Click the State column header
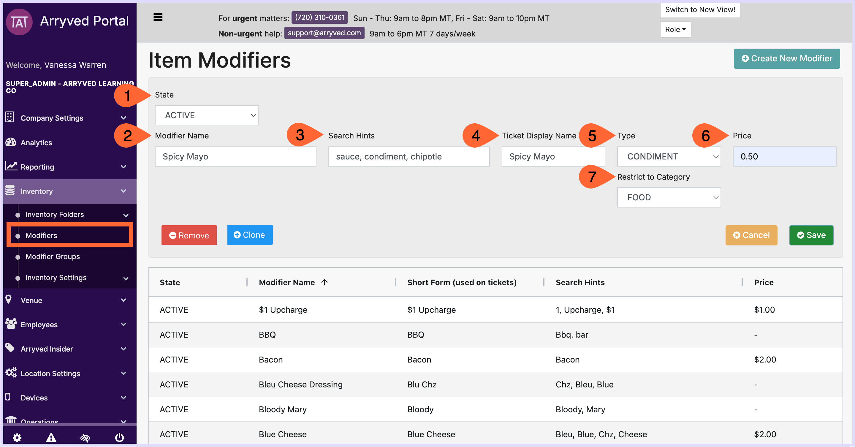 tap(170, 282)
